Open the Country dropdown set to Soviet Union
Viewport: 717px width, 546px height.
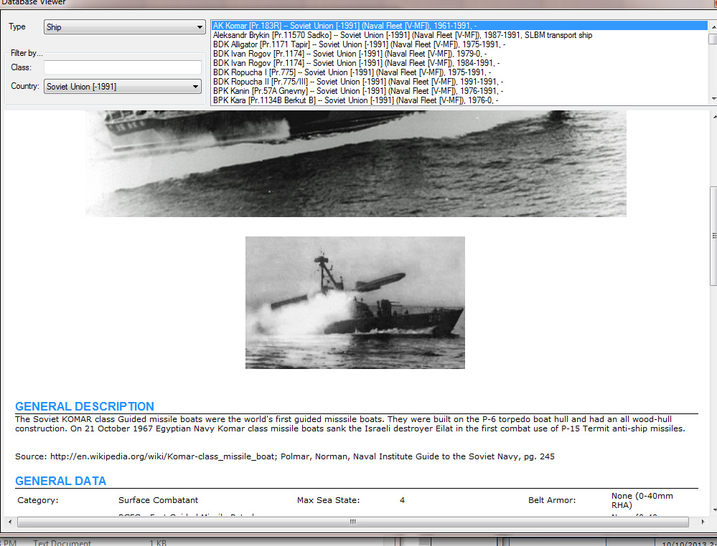click(123, 86)
